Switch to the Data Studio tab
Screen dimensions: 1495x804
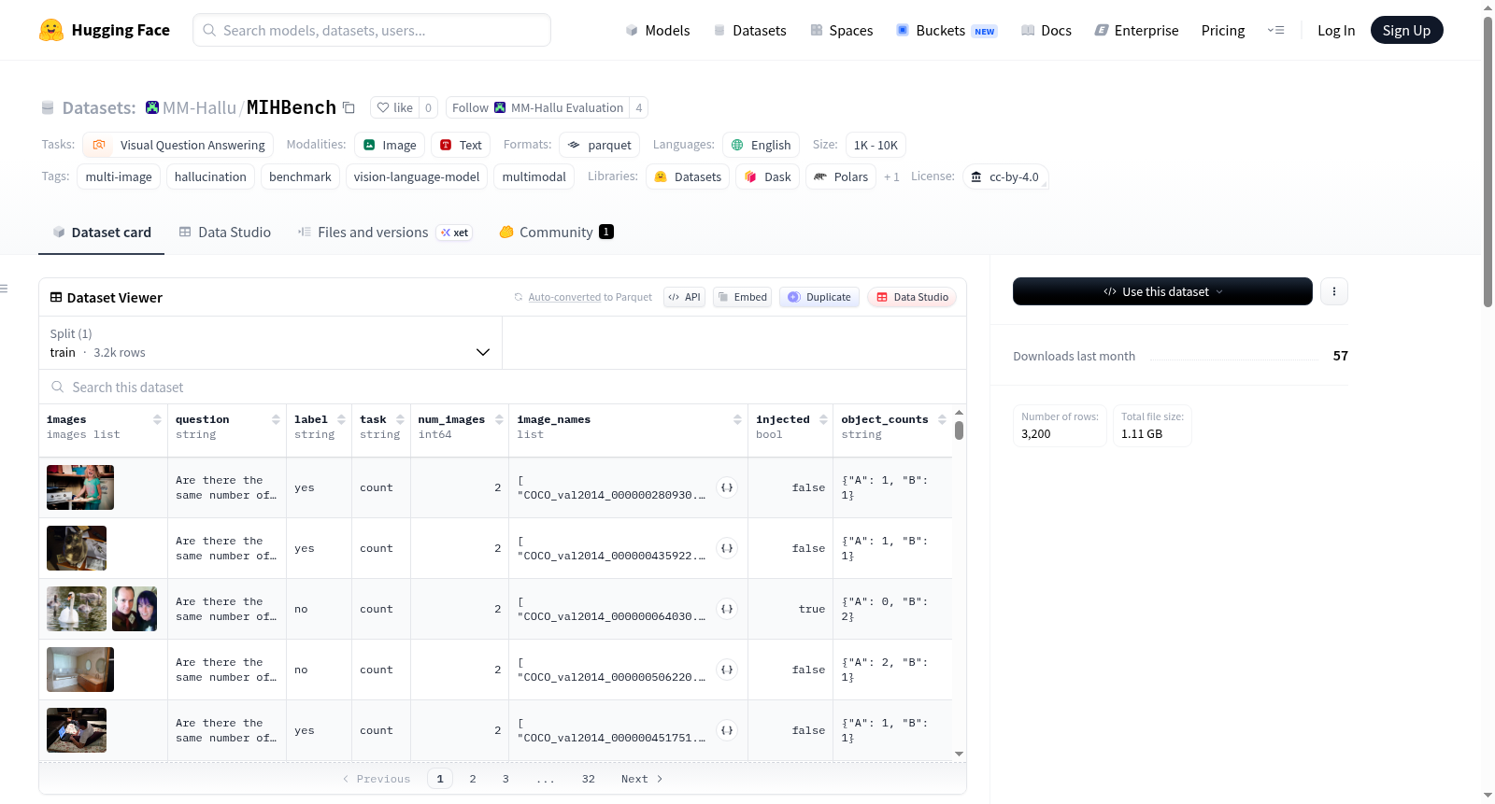[225, 233]
